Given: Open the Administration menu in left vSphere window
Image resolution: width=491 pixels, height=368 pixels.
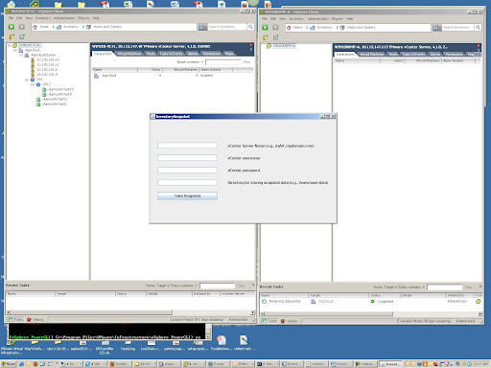Looking at the screenshot, I should click(x=64, y=18).
